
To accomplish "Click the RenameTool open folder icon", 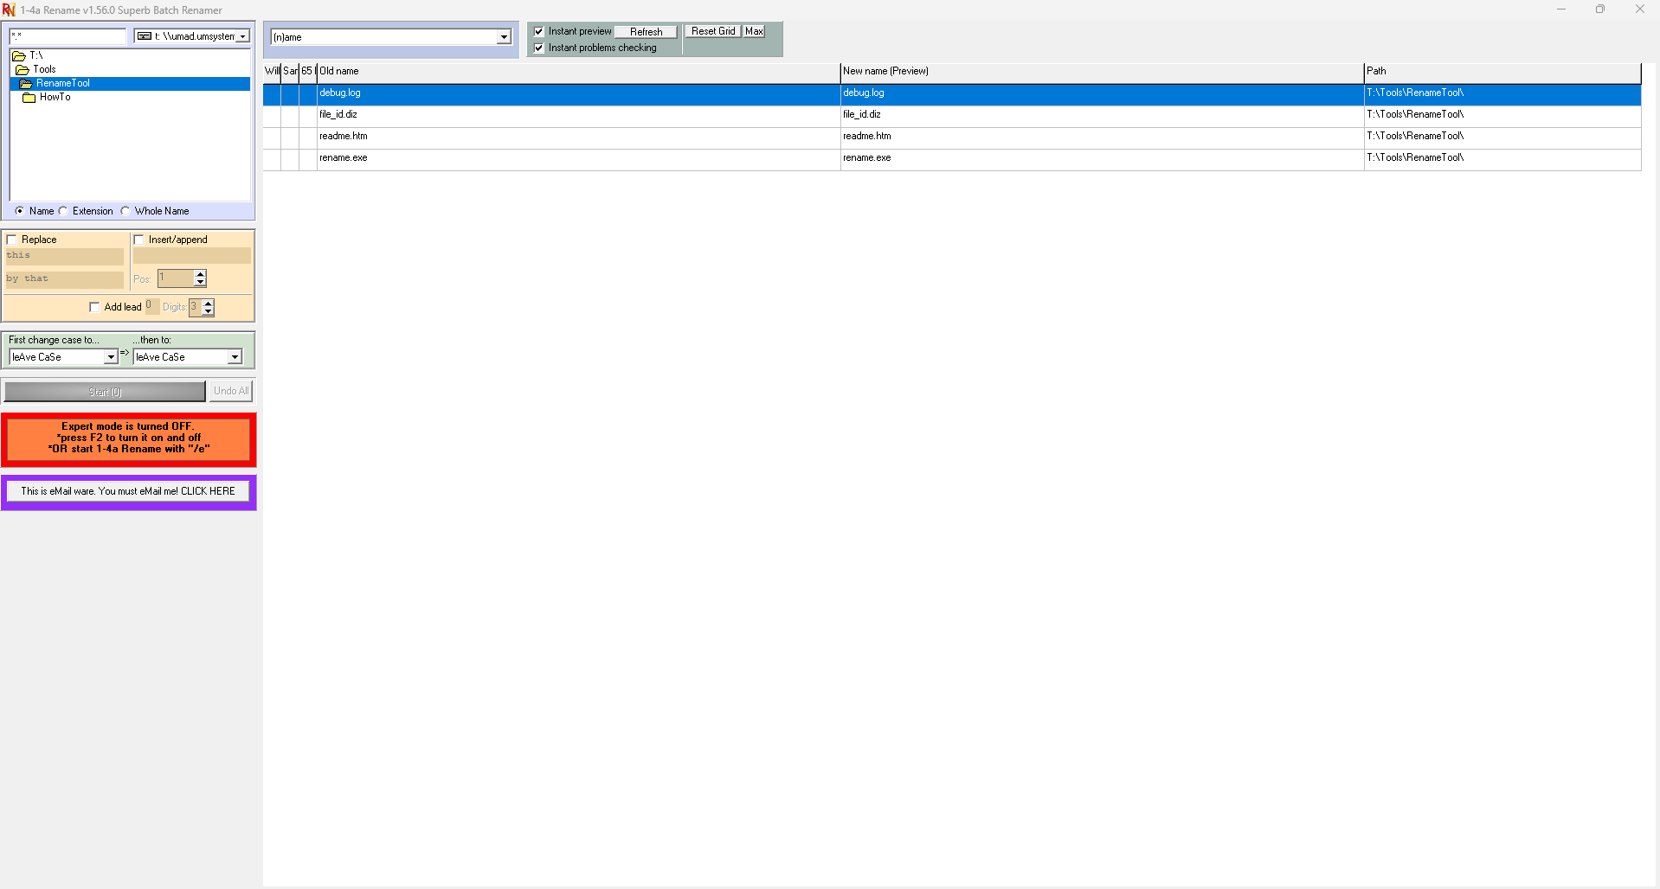I will point(26,84).
